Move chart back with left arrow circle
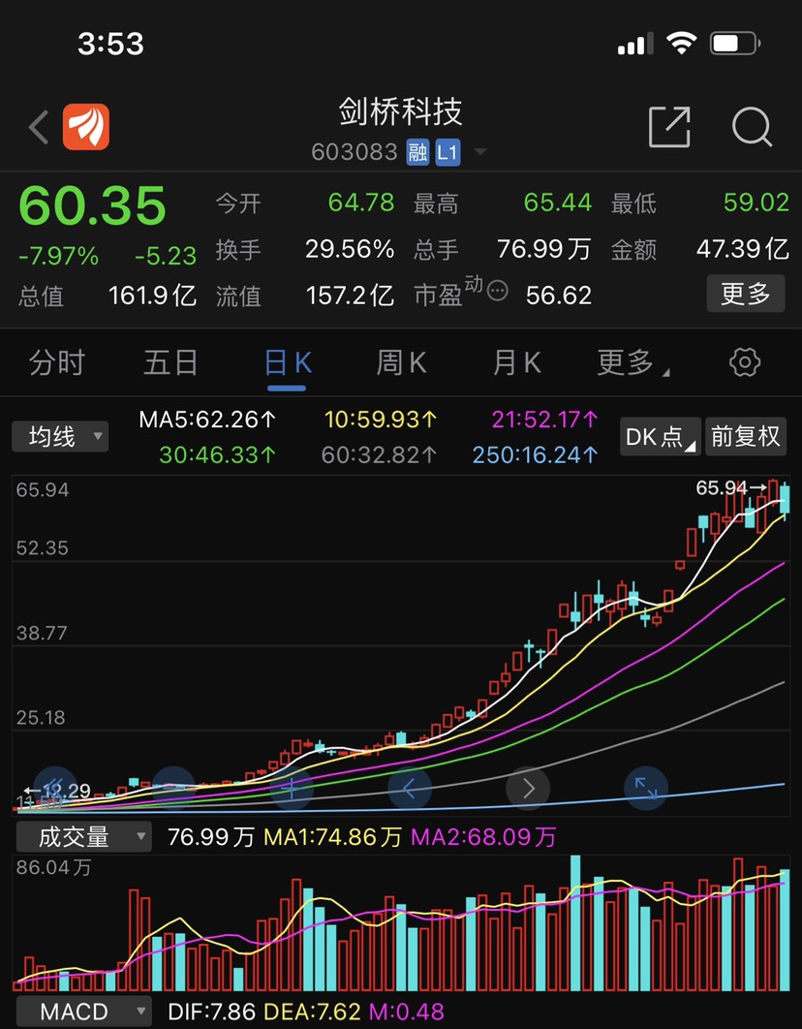This screenshot has width=802, height=1029. tap(410, 787)
